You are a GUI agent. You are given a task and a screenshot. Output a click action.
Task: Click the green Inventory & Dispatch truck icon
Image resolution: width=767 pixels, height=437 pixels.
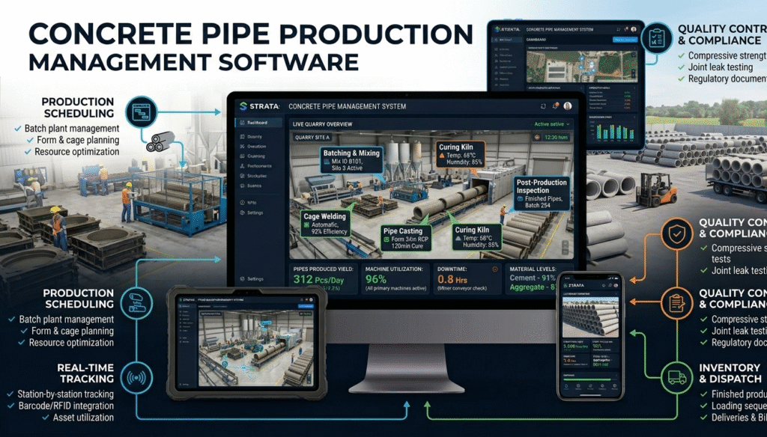click(x=677, y=377)
